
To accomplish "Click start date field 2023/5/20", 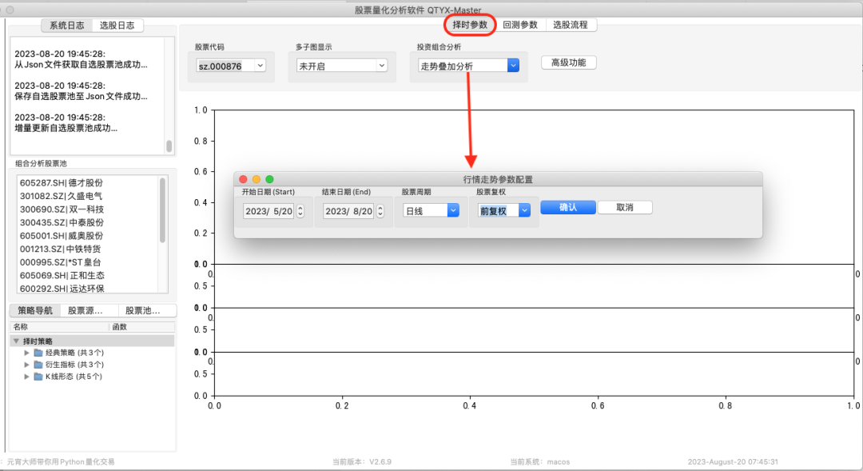I will 269,211.
